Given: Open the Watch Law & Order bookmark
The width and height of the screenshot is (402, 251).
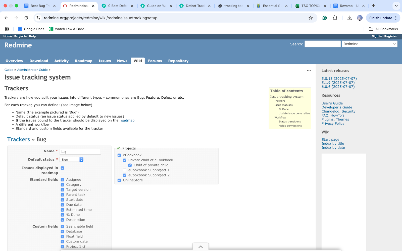Looking at the screenshot, I should [x=68, y=29].
